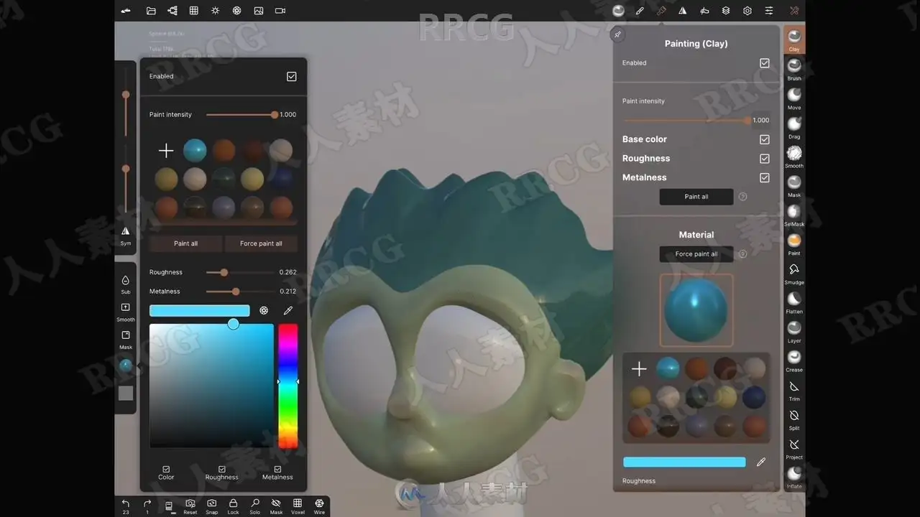920x517 pixels.
Task: Choose the Move tool
Action: (794, 98)
